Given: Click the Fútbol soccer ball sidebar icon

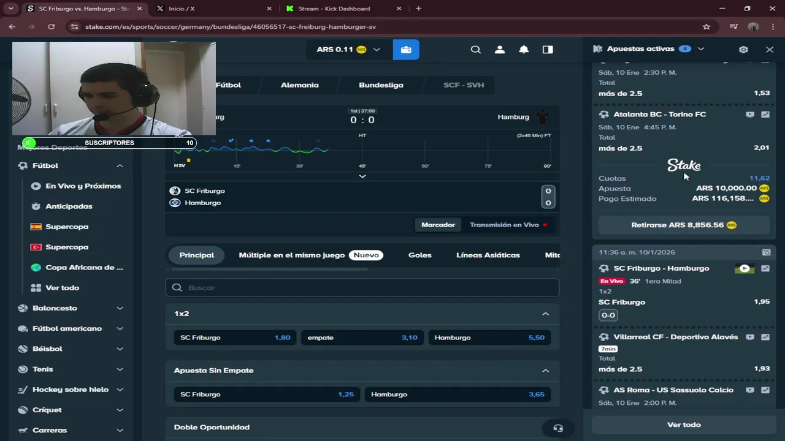Looking at the screenshot, I should tap(23, 165).
